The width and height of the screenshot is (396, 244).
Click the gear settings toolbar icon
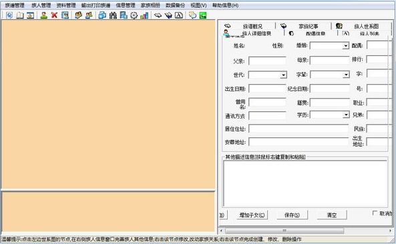click(134, 15)
